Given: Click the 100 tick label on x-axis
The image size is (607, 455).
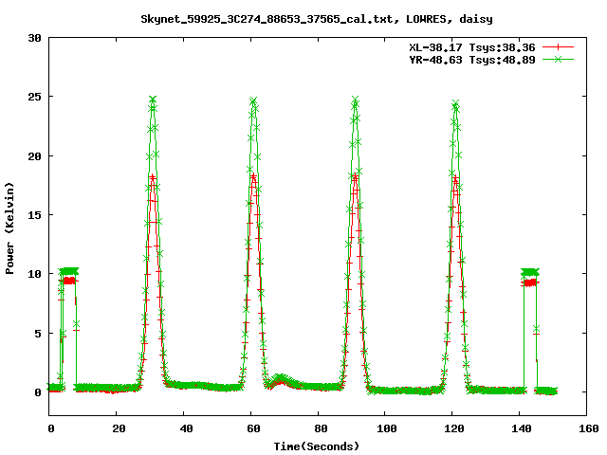Looking at the screenshot, I should pyautogui.click(x=385, y=428).
